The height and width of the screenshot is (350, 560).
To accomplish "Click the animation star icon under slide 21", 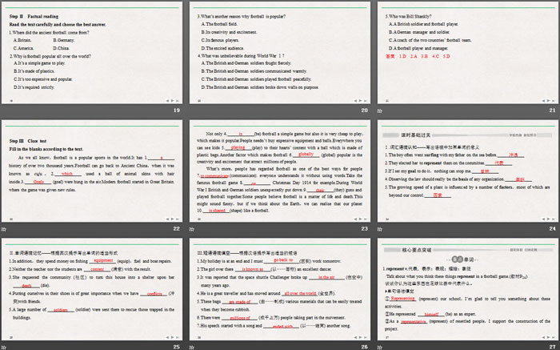I will pyautogui.click(x=380, y=111).
